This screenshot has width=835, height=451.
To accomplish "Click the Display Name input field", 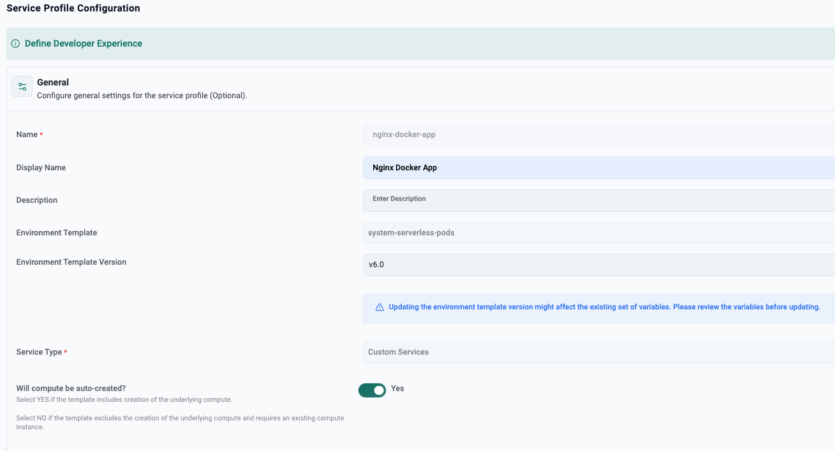I will tap(598, 168).
